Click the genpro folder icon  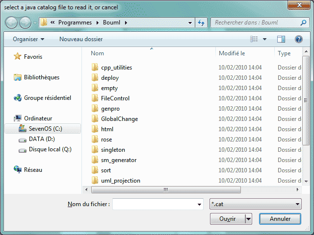click(95, 109)
